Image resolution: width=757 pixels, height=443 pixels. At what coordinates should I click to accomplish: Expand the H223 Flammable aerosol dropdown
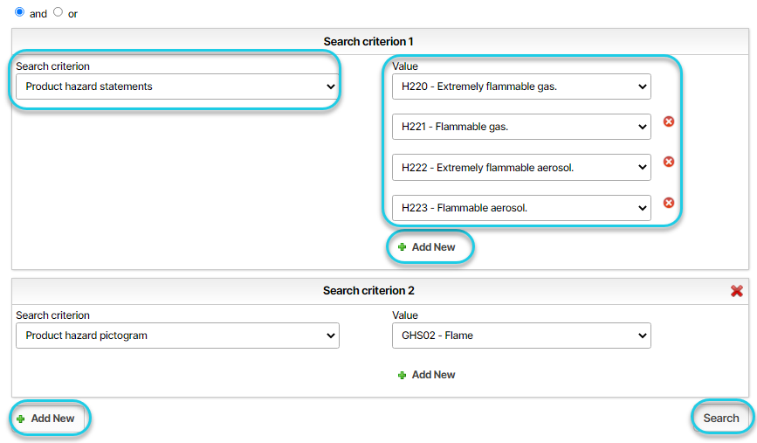(x=521, y=208)
